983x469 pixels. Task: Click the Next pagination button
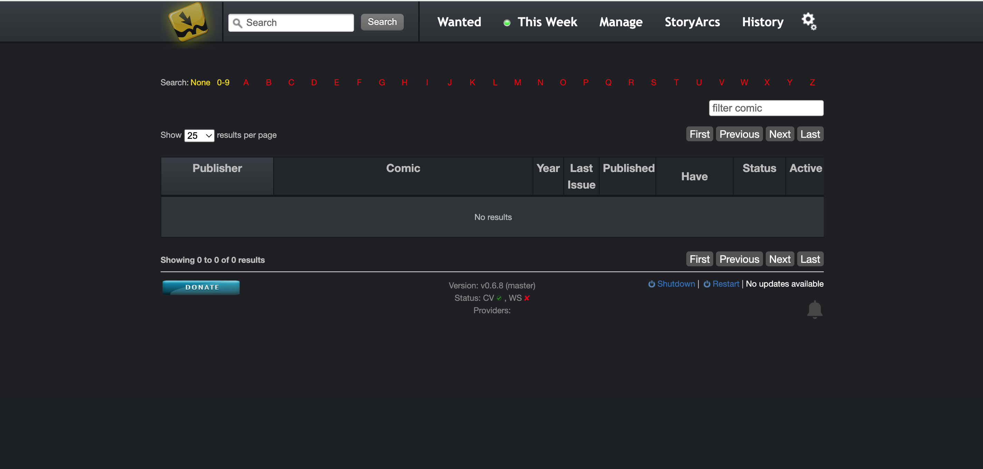[780, 134]
